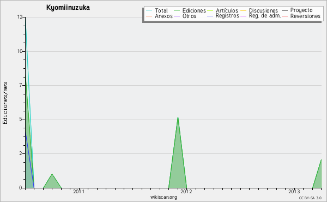327x202 pixels.
Task: Click the y-axis value 7
Action: pos(21,85)
